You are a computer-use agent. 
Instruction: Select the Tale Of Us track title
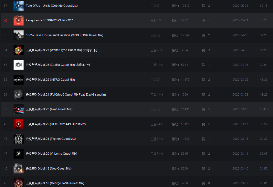point(52,6)
